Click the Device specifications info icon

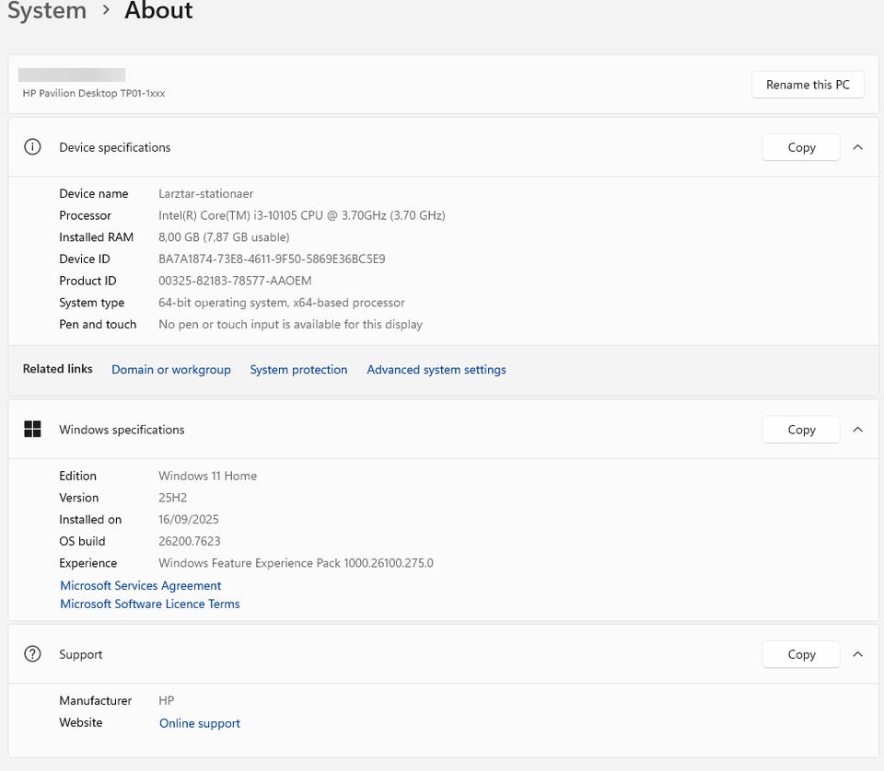[33, 147]
